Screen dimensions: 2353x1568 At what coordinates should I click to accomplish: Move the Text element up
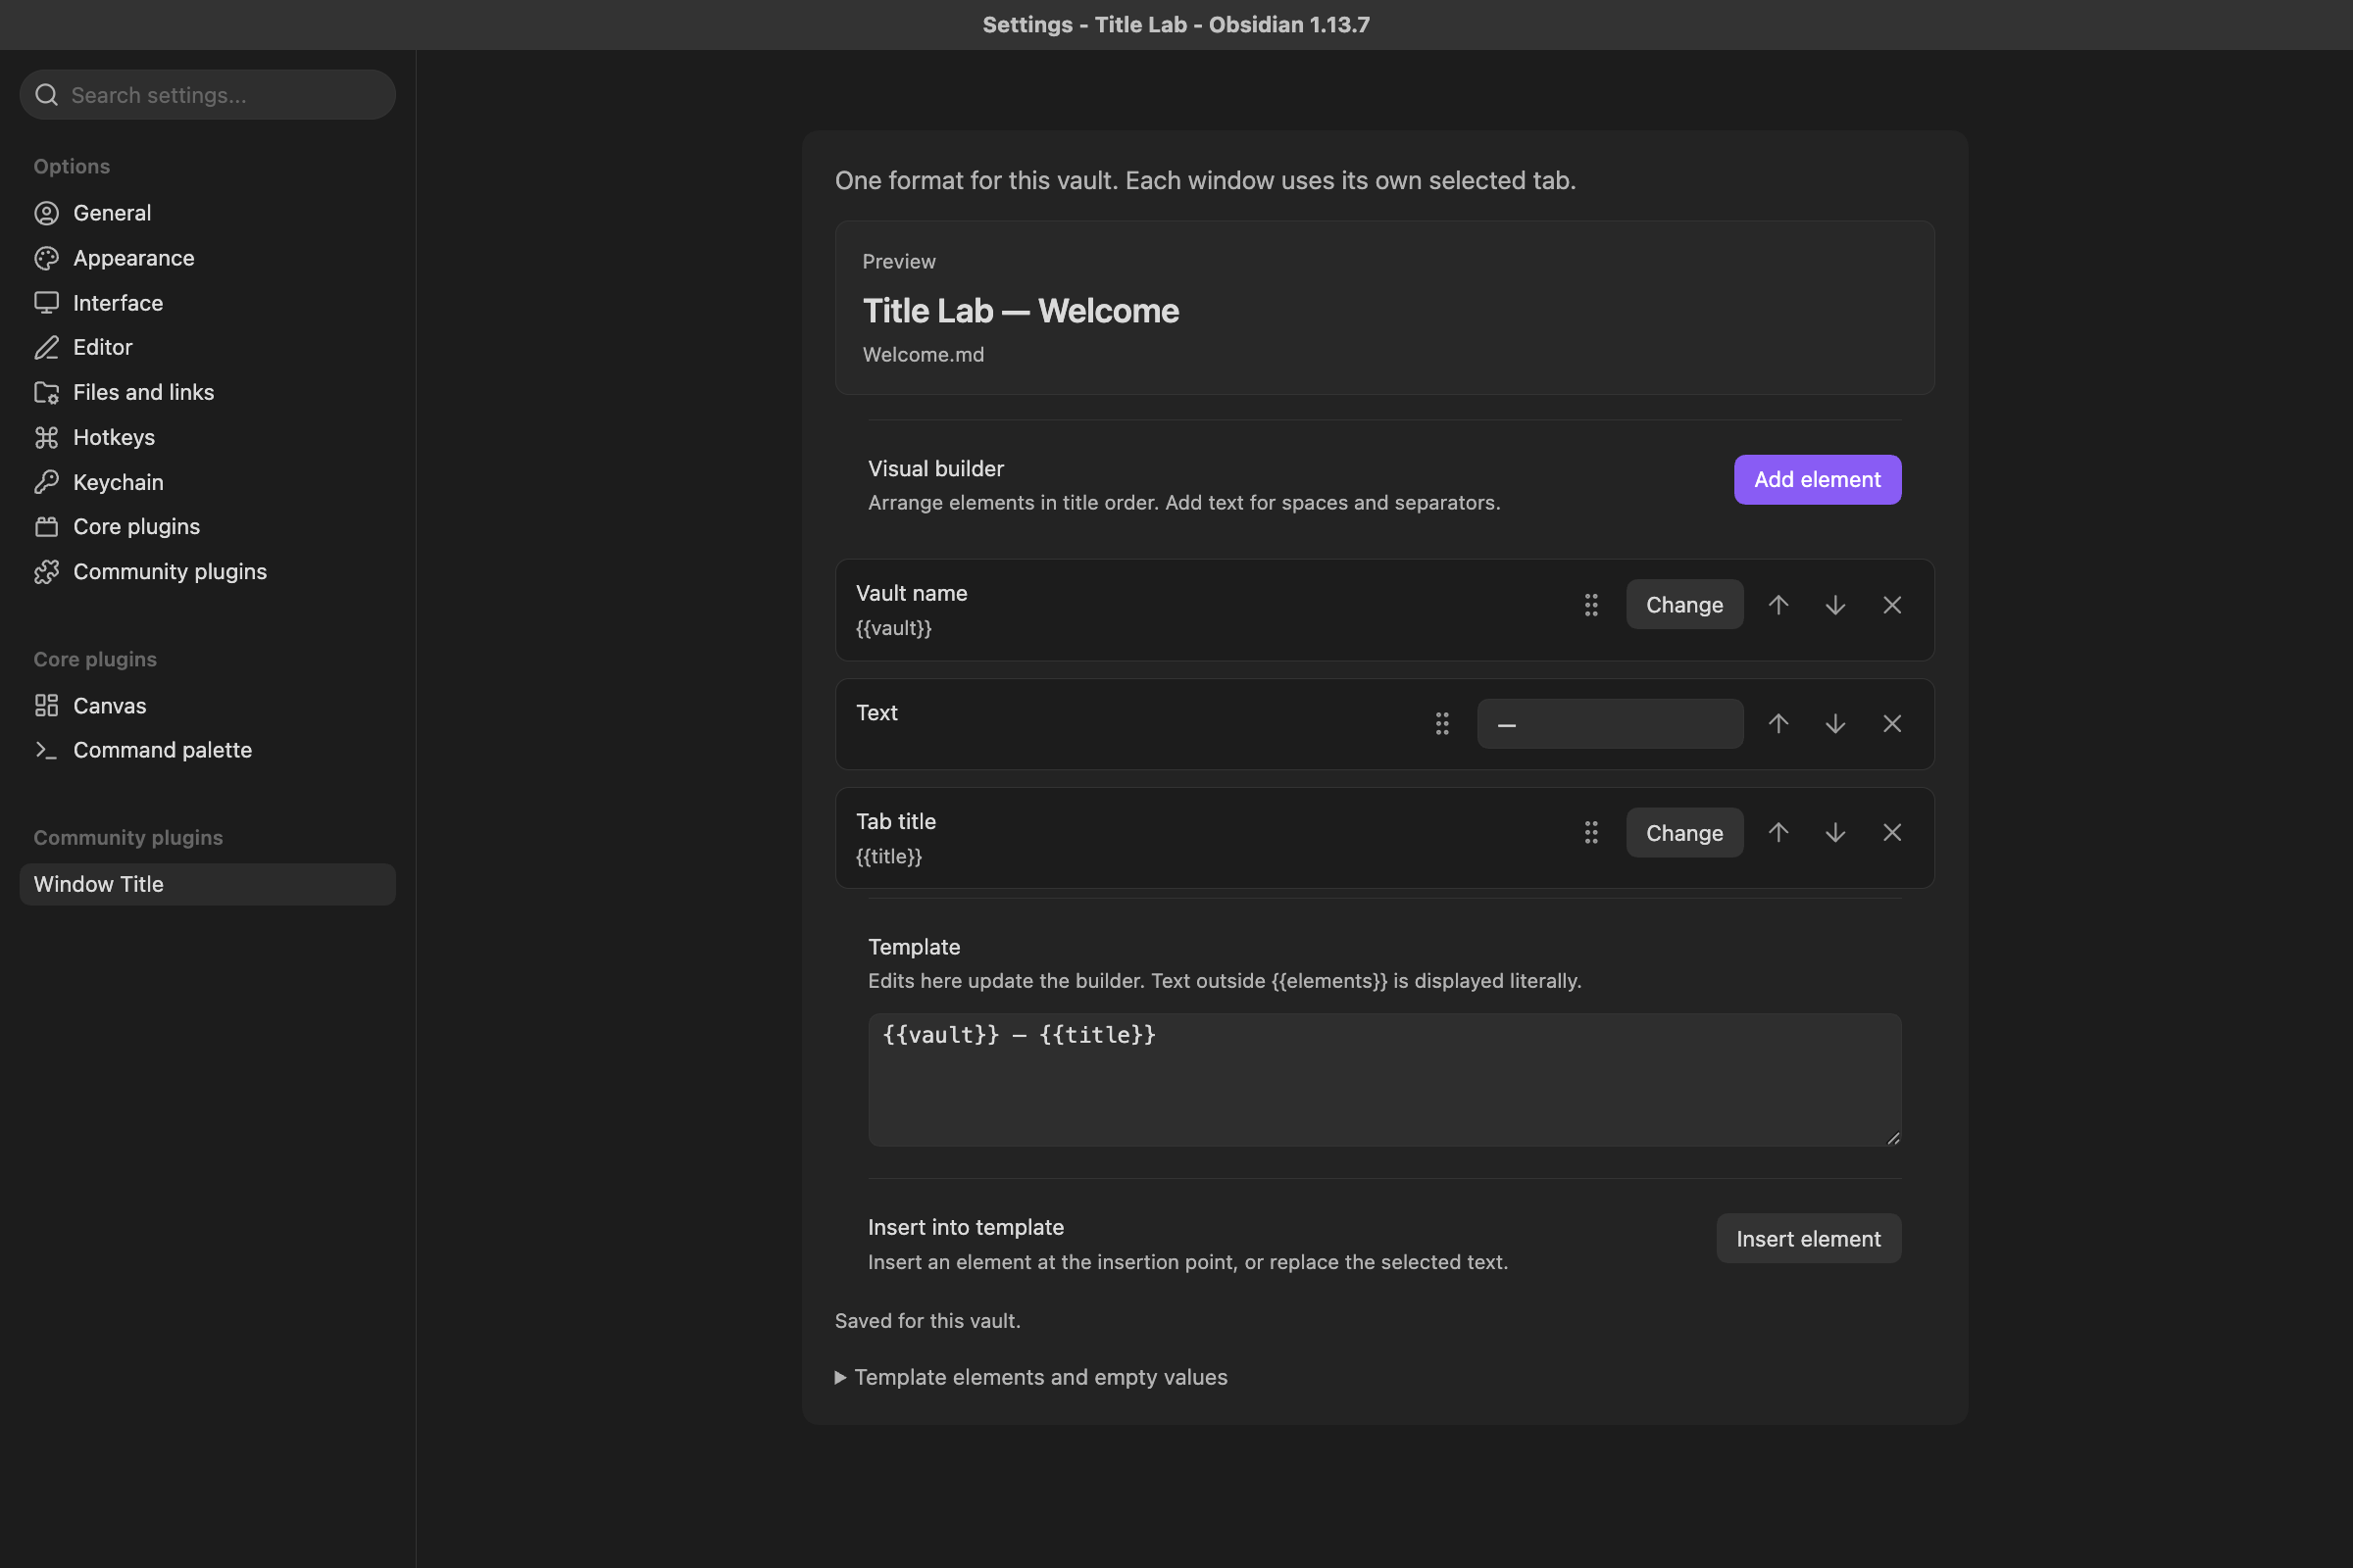(1777, 724)
